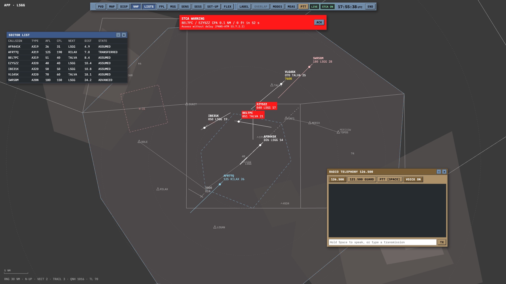Viewport: 506px width, 284px height.
Task: Open the MSG menu
Action: click(173, 7)
